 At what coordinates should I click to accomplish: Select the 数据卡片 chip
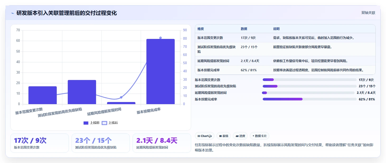260,136
